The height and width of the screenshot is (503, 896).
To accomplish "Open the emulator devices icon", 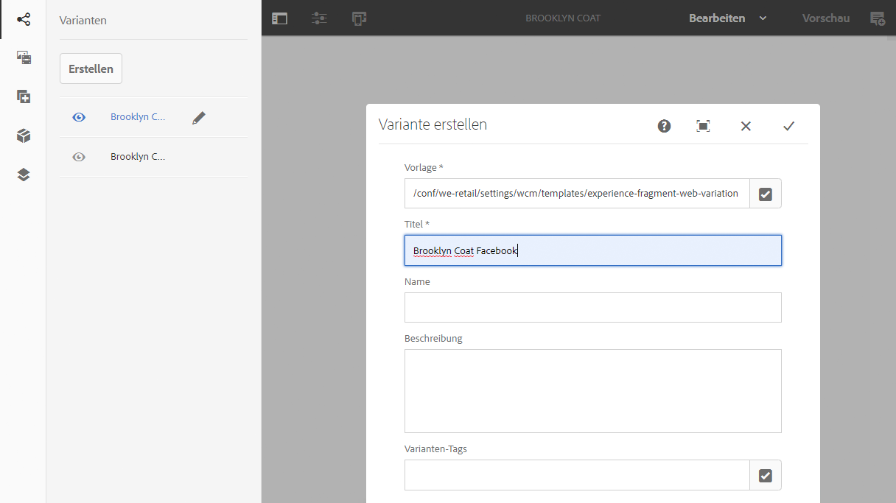I will [x=359, y=18].
